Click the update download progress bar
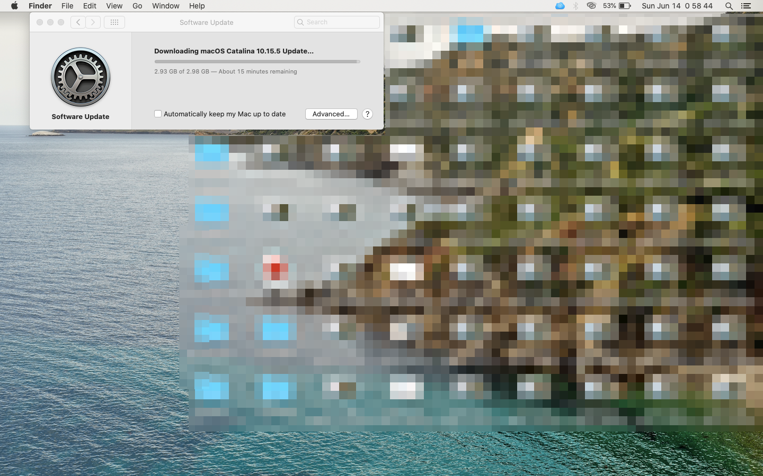This screenshot has width=763, height=476. click(x=257, y=61)
